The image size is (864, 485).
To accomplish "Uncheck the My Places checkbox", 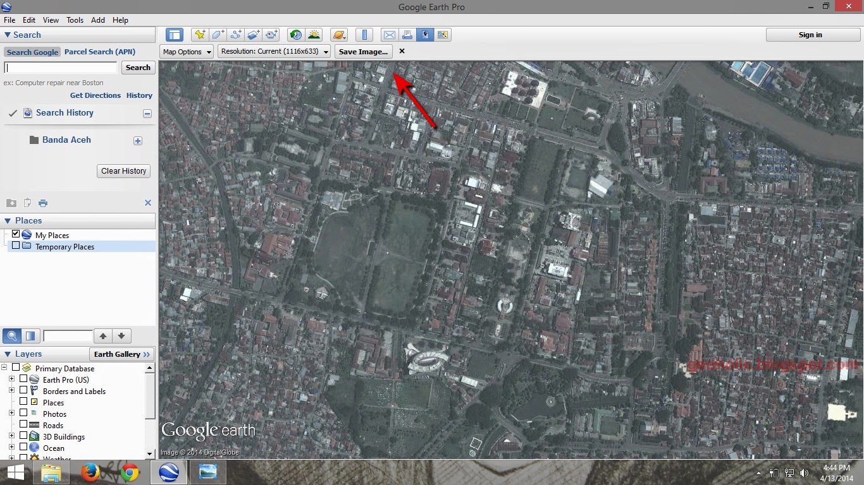I will tap(14, 234).
